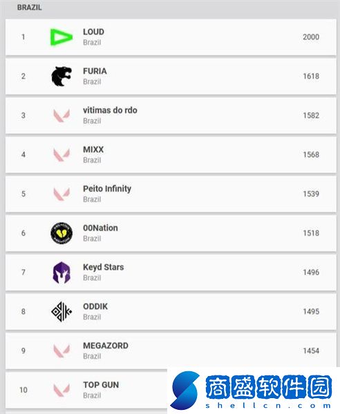Click the 00Nation rating 1518

click(311, 233)
